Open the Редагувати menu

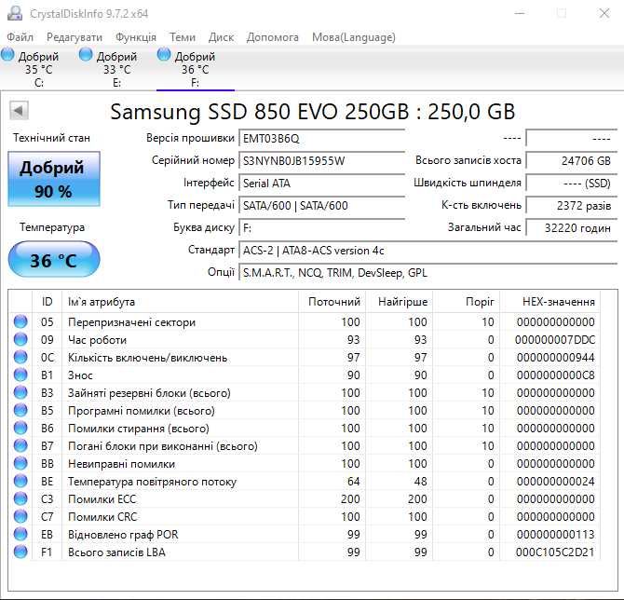75,37
